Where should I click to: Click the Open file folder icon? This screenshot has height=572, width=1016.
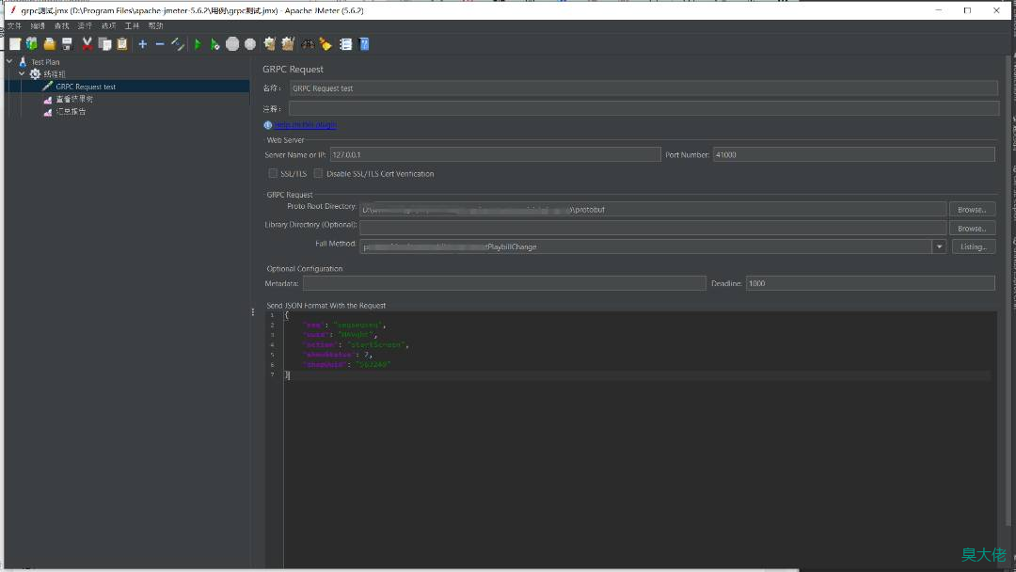[49, 44]
